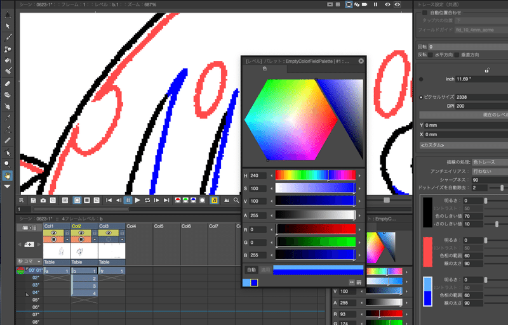The width and height of the screenshot is (508, 325).
Task: Click the locator magnifier in viewer bar
Action: click(236, 200)
